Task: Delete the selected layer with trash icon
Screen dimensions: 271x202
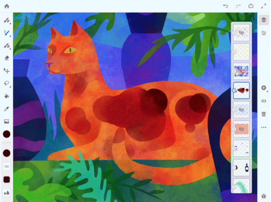Action: click(264, 114)
